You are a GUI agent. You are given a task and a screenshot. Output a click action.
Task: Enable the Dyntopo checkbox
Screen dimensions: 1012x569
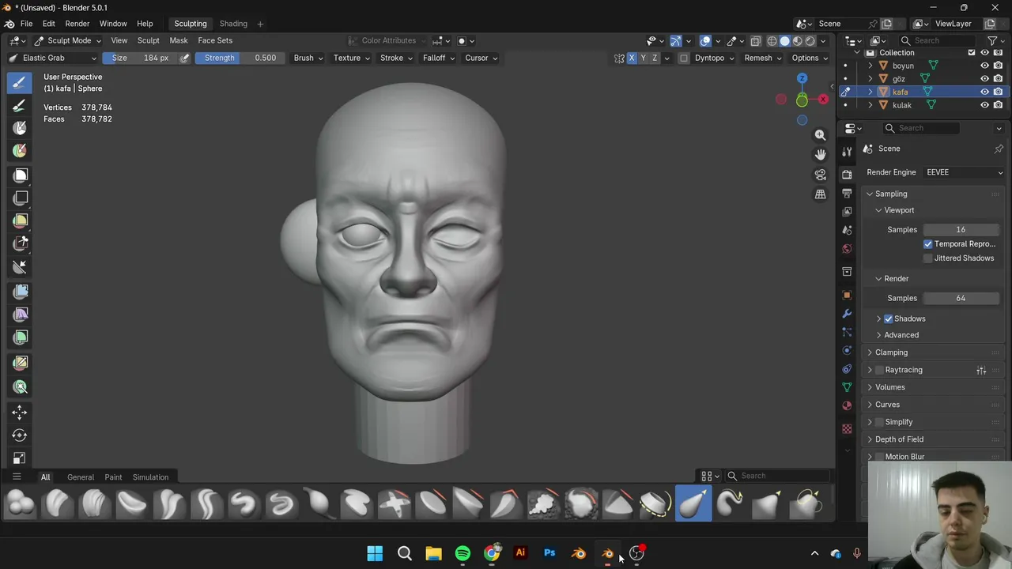coord(684,58)
